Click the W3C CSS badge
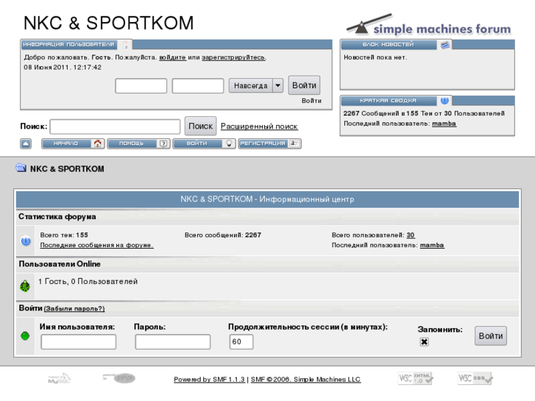This screenshot has width=535, height=401. point(475,378)
